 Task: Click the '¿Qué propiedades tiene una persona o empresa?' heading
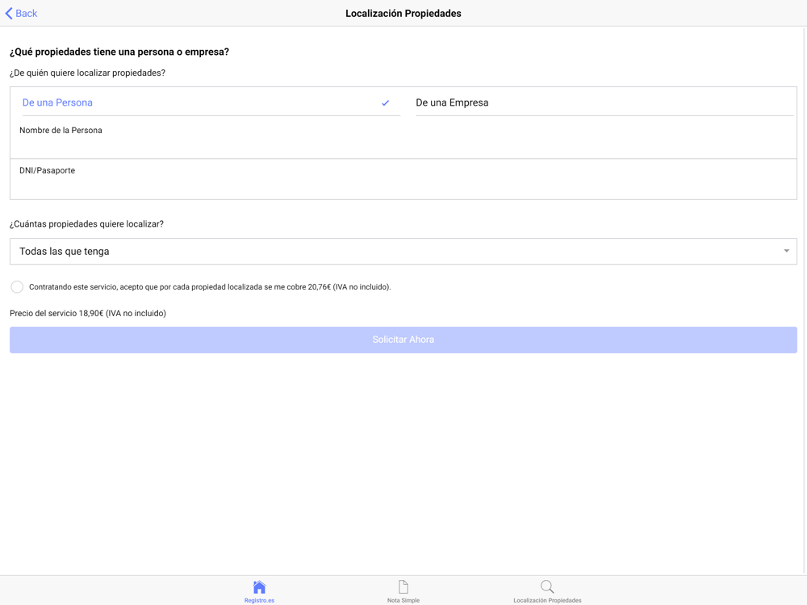pyautogui.click(x=119, y=52)
